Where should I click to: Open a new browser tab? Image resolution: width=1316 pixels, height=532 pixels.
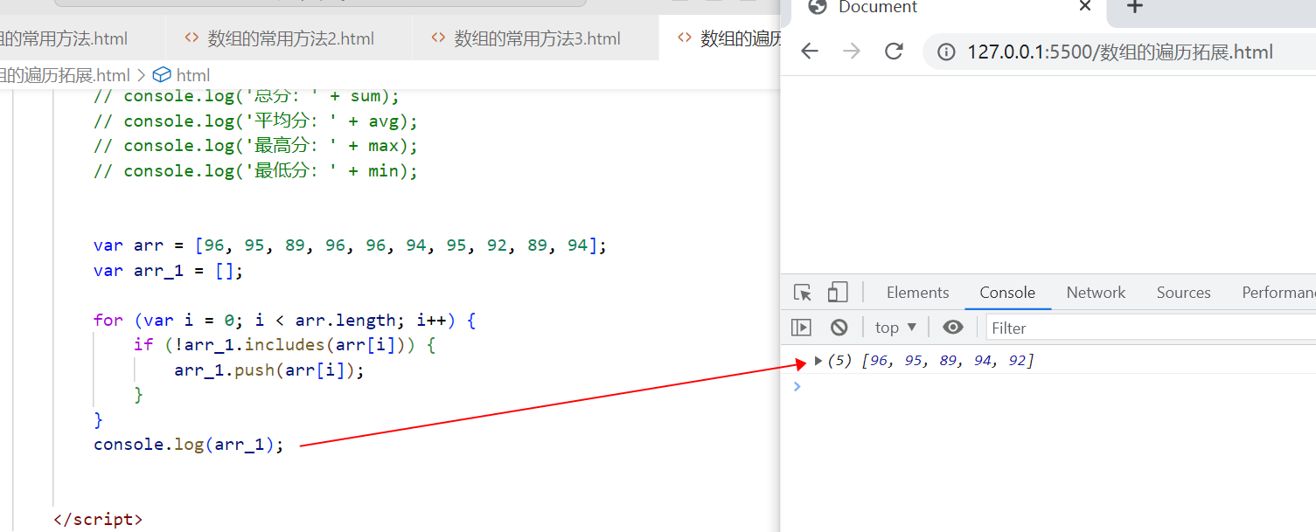tap(1135, 7)
